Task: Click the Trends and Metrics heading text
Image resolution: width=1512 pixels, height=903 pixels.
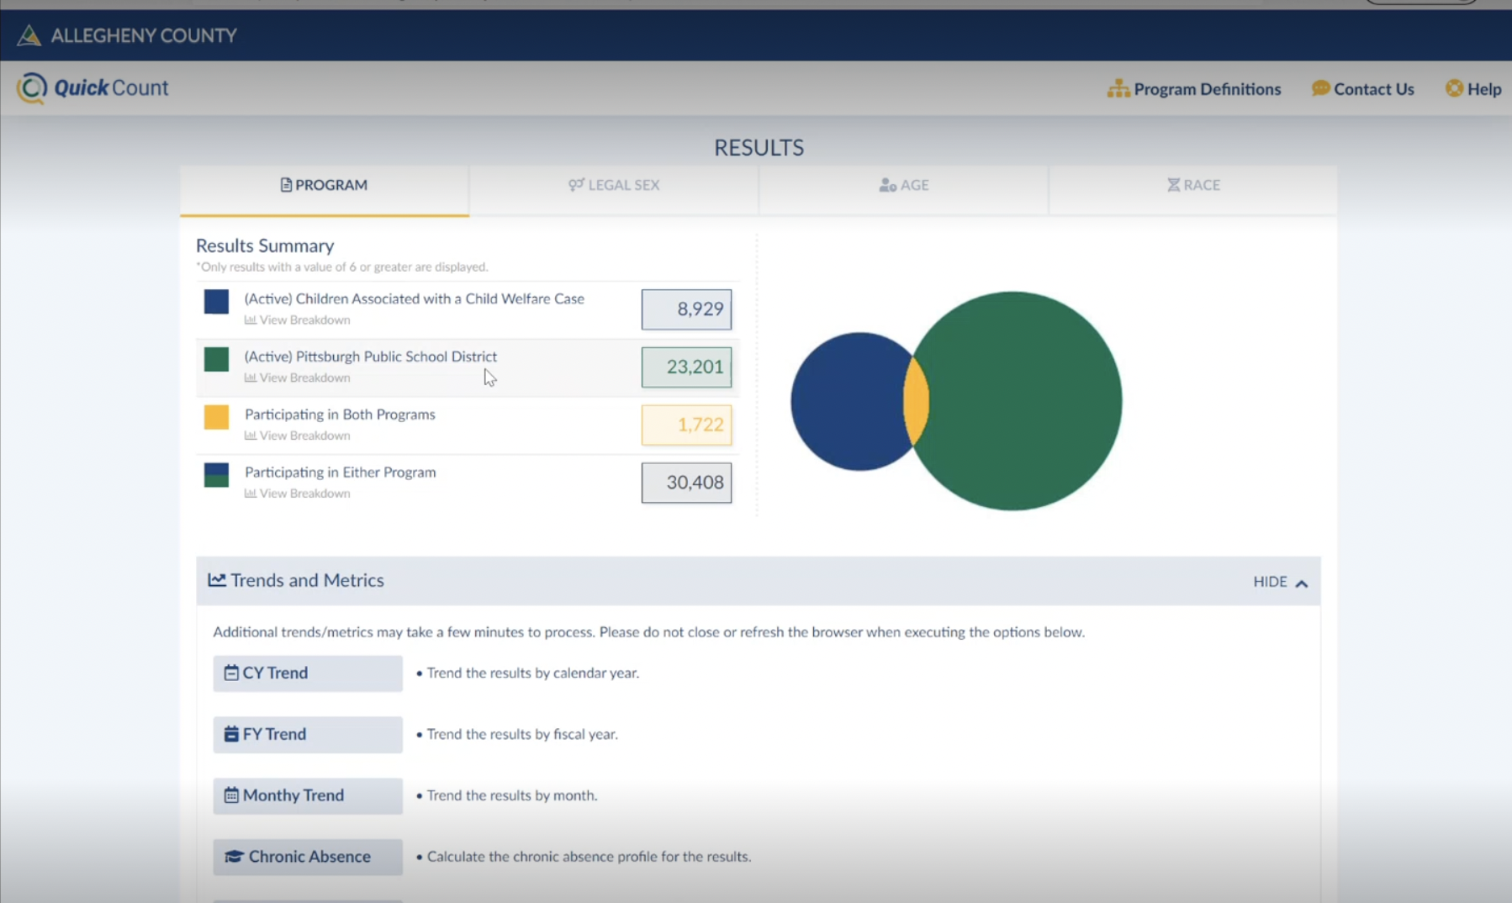Action: [307, 580]
